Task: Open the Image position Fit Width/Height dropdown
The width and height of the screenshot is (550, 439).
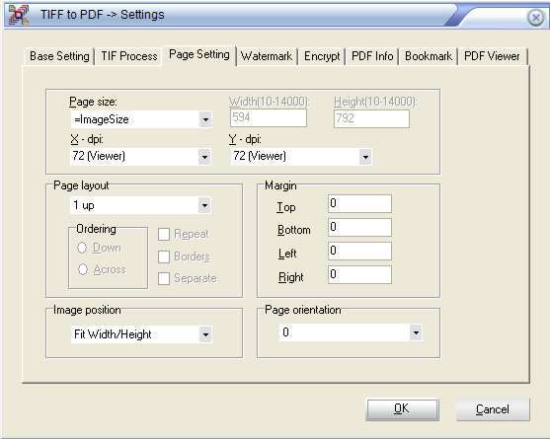Action: click(205, 334)
